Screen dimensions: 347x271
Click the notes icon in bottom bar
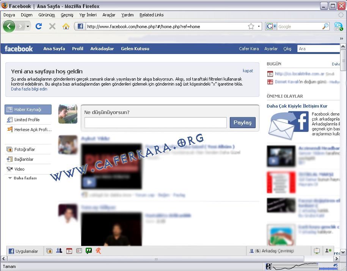pyautogui.click(x=79, y=251)
